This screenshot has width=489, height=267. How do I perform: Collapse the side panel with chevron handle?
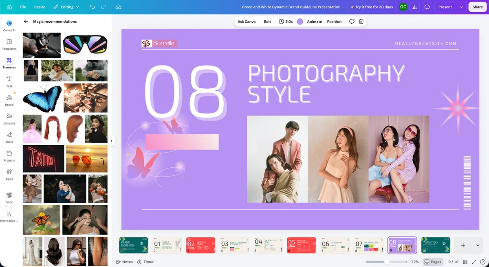[112, 141]
